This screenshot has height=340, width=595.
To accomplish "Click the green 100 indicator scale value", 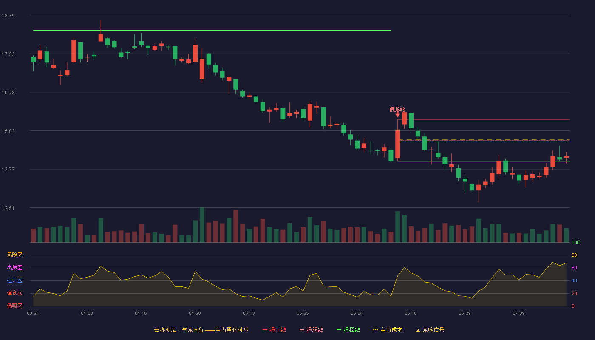I will pyautogui.click(x=575, y=243).
